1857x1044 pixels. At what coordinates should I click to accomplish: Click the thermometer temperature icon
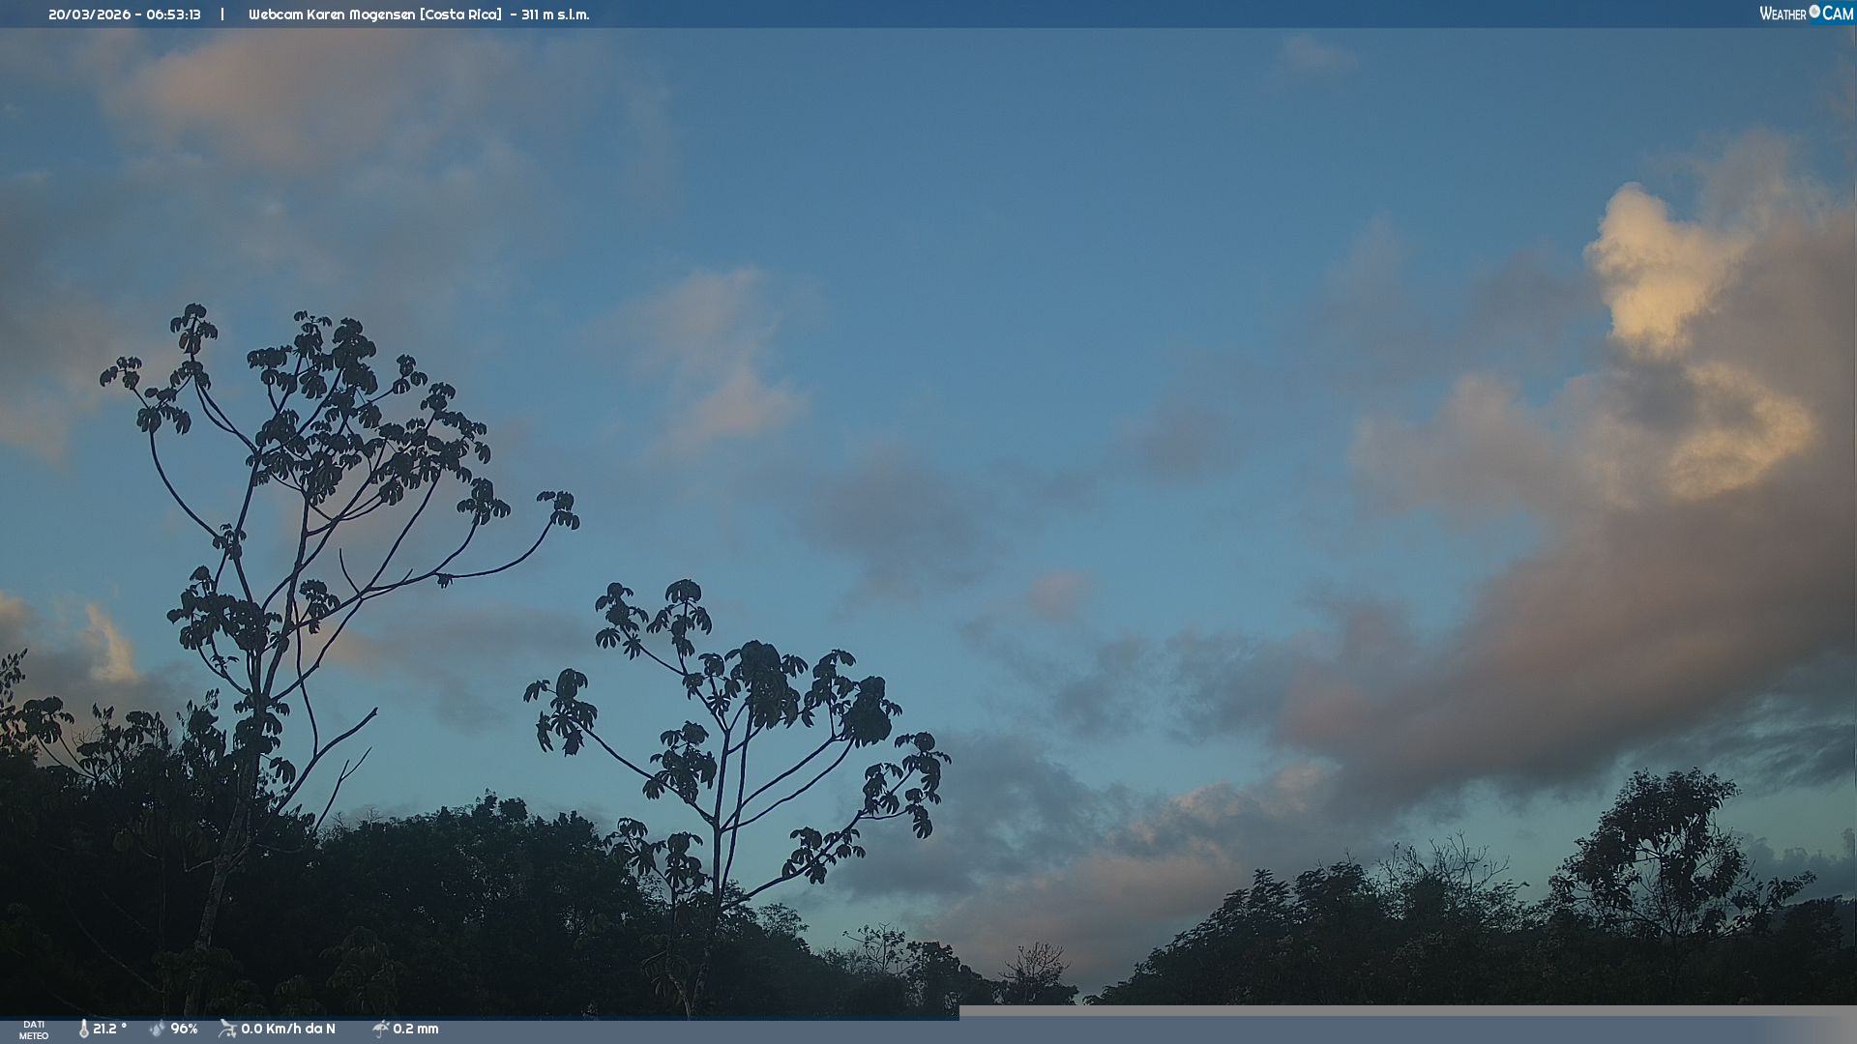click(x=83, y=1029)
